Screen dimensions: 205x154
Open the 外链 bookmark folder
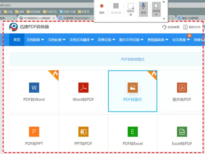coord(8,12)
